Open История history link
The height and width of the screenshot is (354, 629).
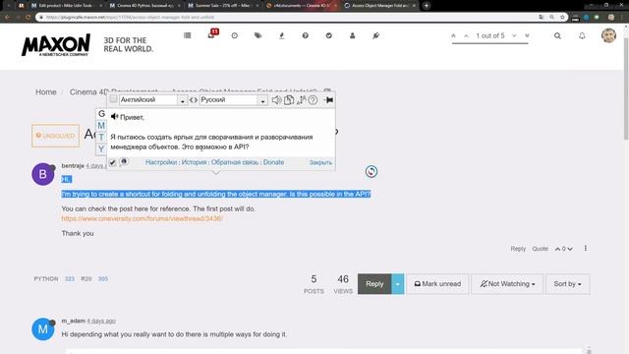pos(195,162)
